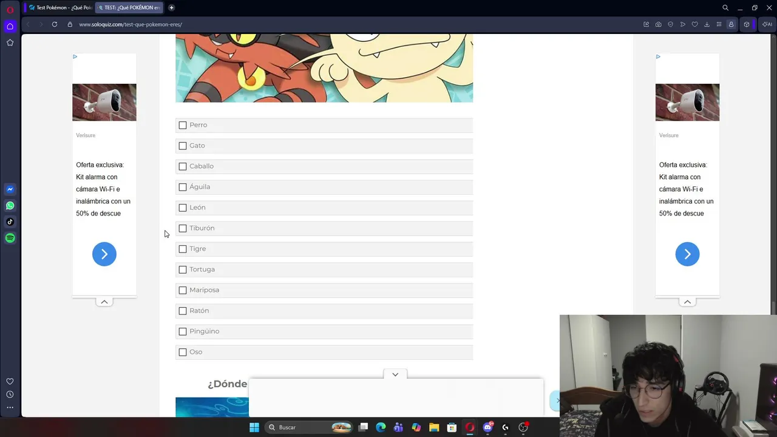Go to Opera start page home icon
777x437 pixels.
click(x=10, y=26)
